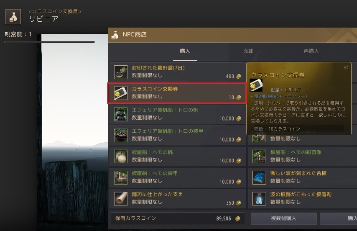Viewport: 357px width, 231px height.
Task: Select the 精巧に仕上がった支え support icon
Action: pyautogui.click(x=121, y=198)
